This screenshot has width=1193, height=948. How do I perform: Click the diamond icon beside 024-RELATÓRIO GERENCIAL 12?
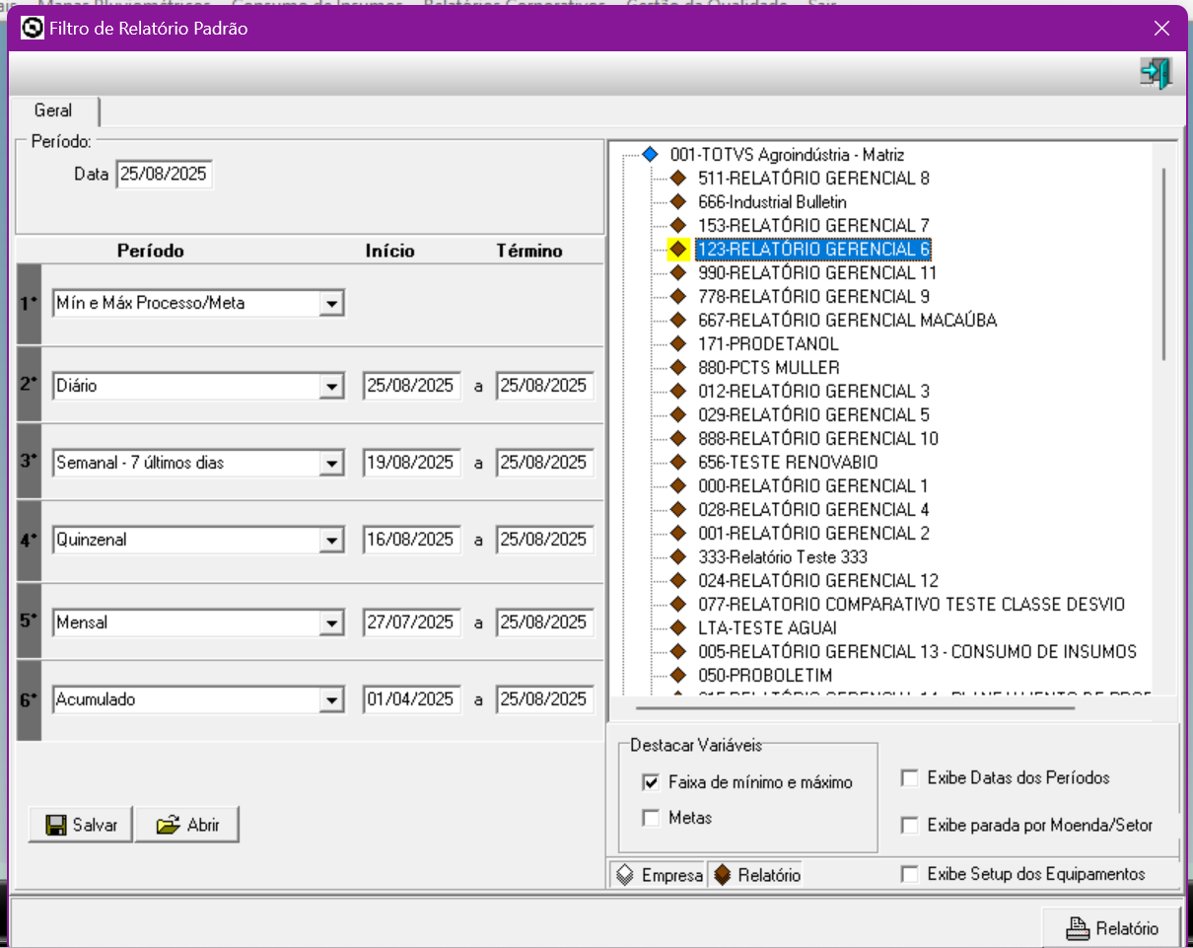[x=678, y=581]
